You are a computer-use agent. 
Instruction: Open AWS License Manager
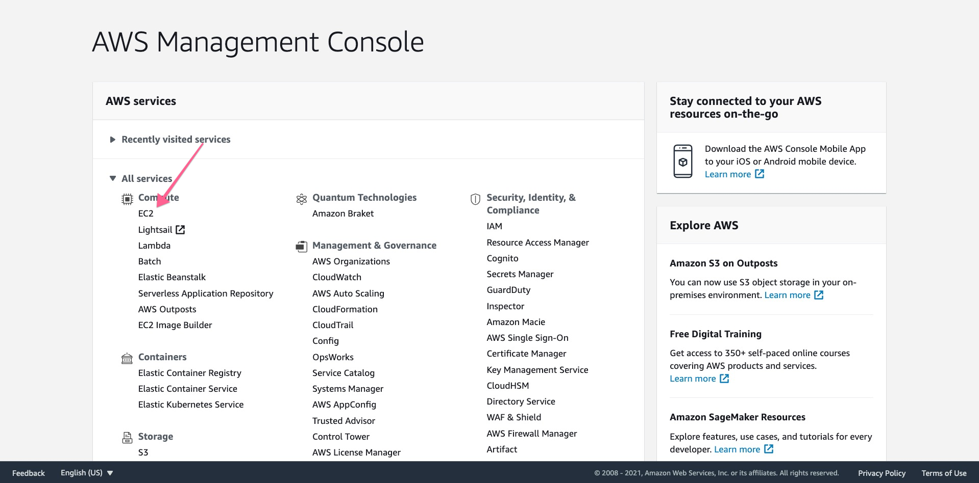[356, 452]
